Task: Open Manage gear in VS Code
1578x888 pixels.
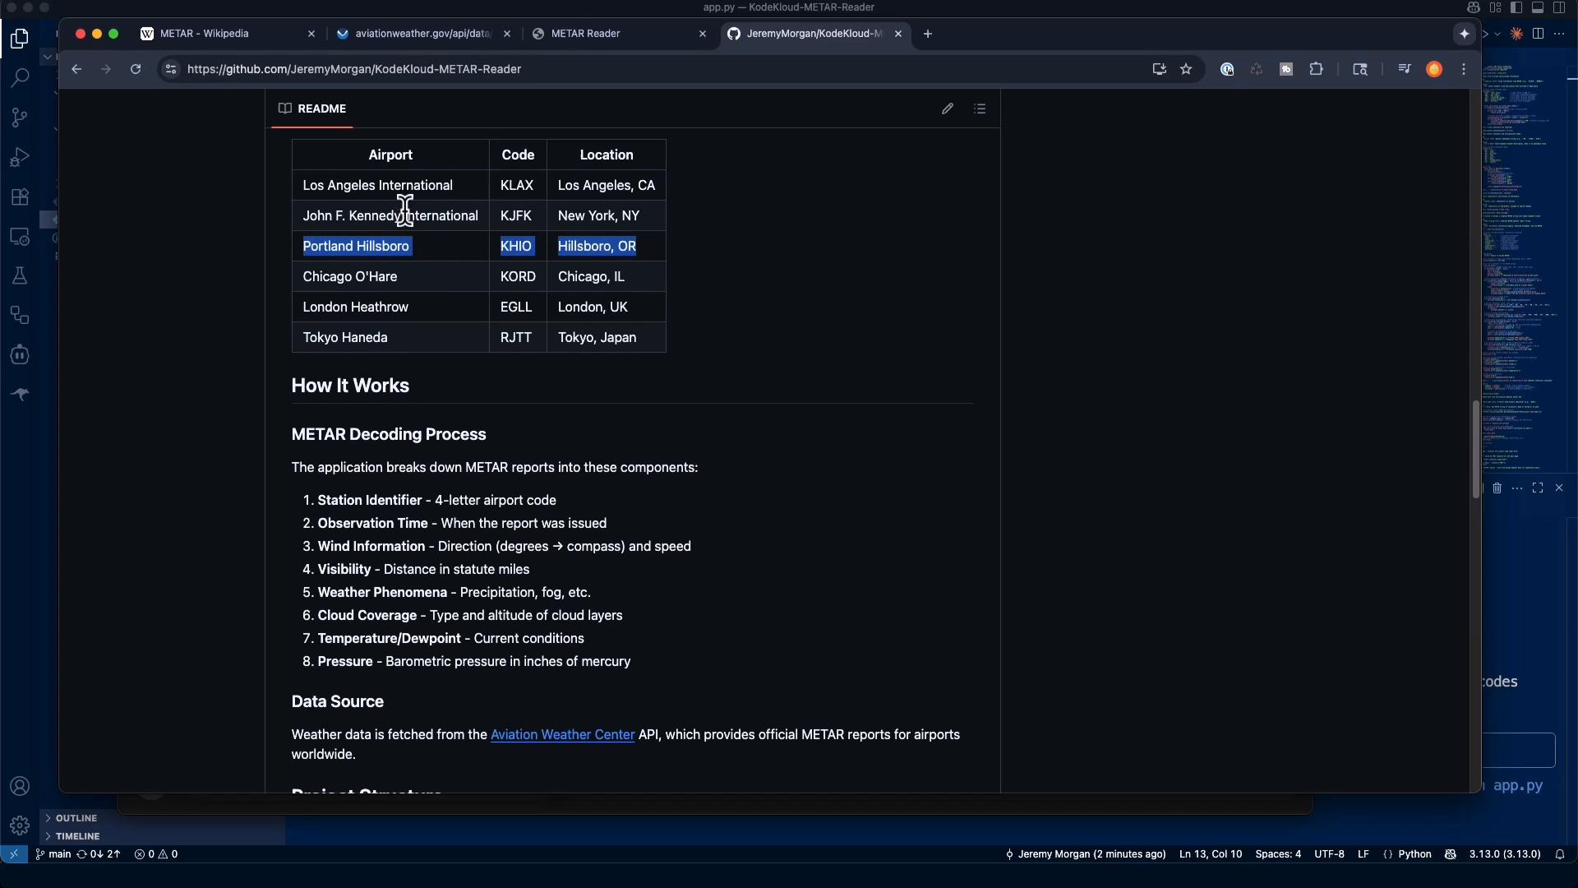Action: point(20,826)
